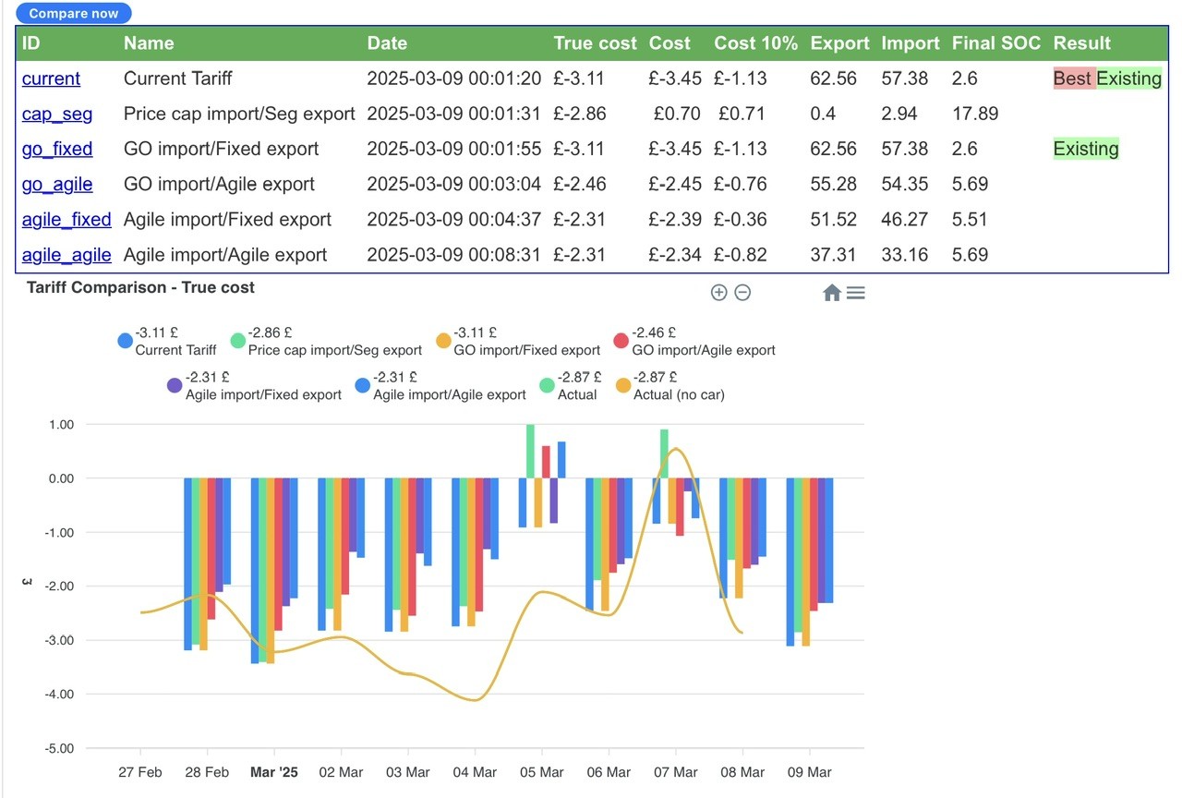Click the Final SOC column header

point(996,43)
